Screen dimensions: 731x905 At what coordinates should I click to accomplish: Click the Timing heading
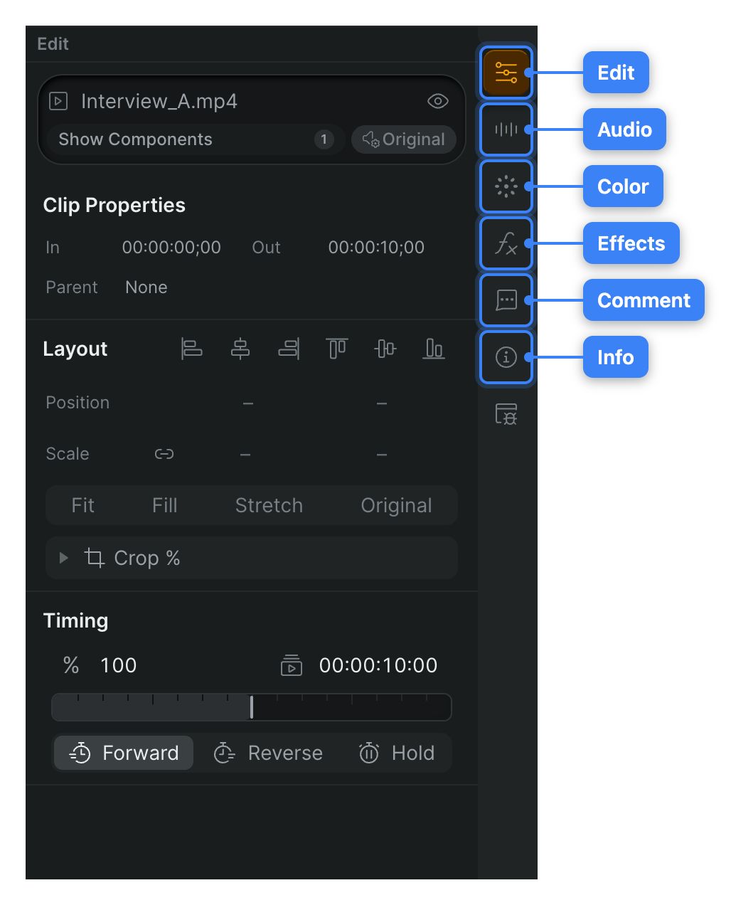pos(75,620)
